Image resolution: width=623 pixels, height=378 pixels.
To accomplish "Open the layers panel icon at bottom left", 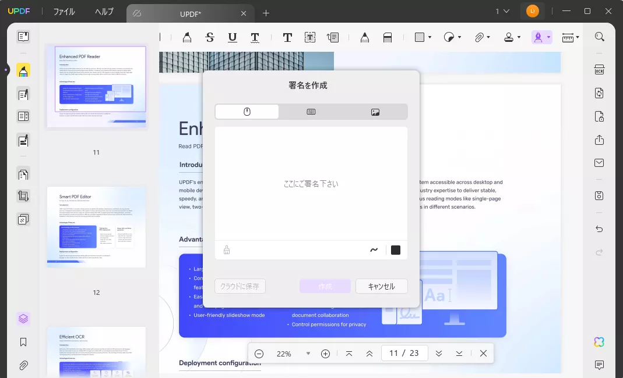I will pyautogui.click(x=23, y=319).
